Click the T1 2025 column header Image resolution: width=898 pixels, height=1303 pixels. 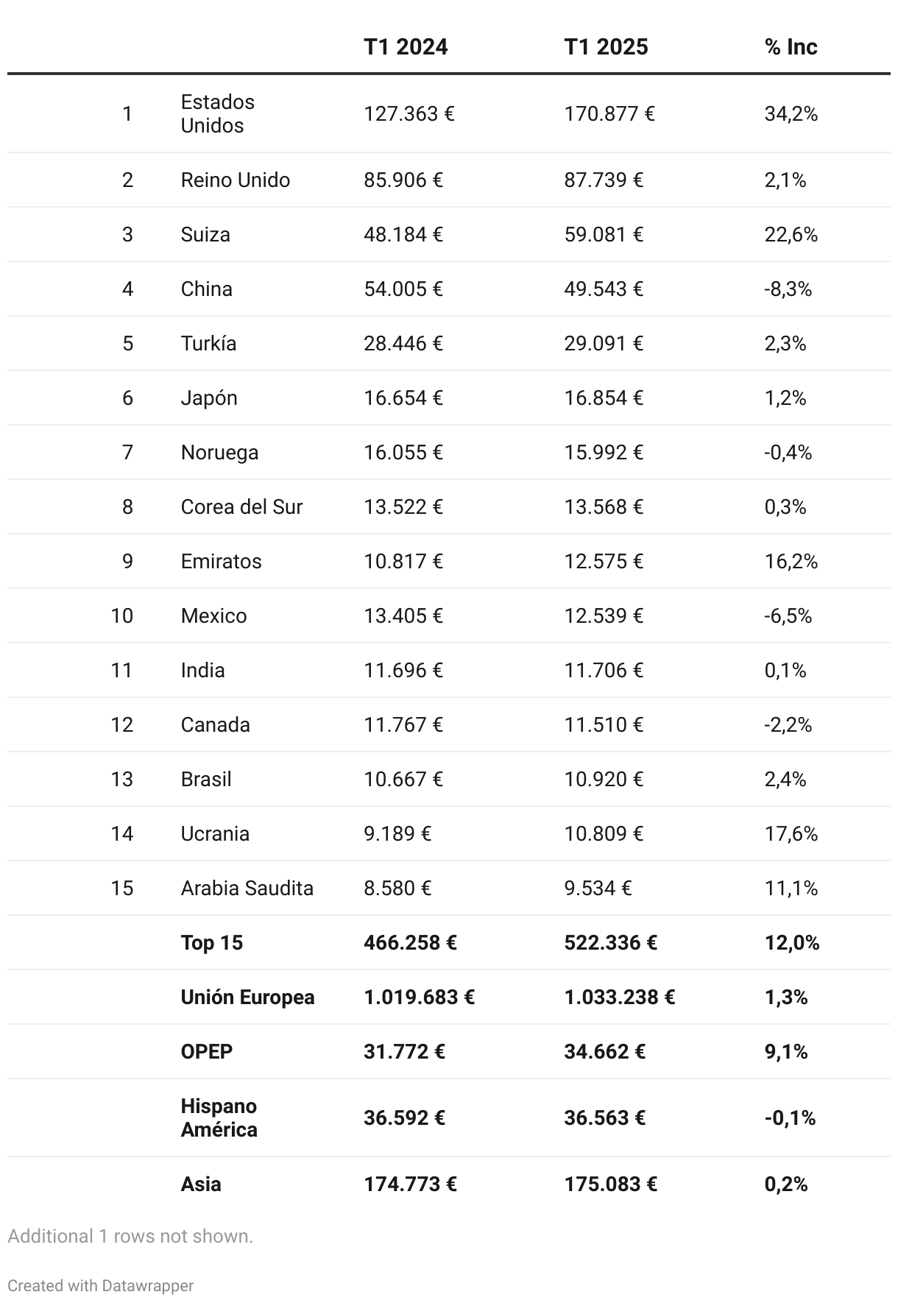[x=606, y=47]
